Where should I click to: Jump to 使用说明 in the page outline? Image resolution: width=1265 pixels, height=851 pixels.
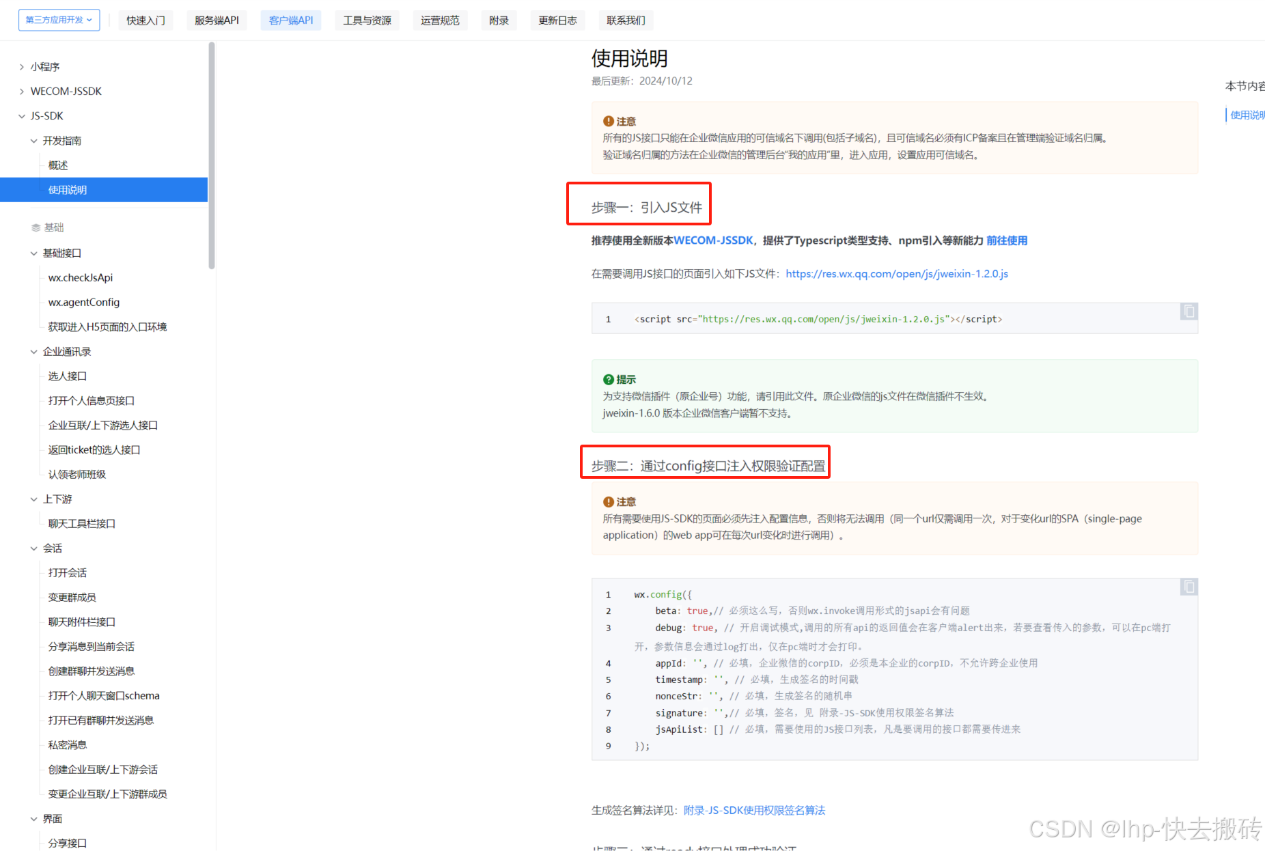pos(1247,115)
